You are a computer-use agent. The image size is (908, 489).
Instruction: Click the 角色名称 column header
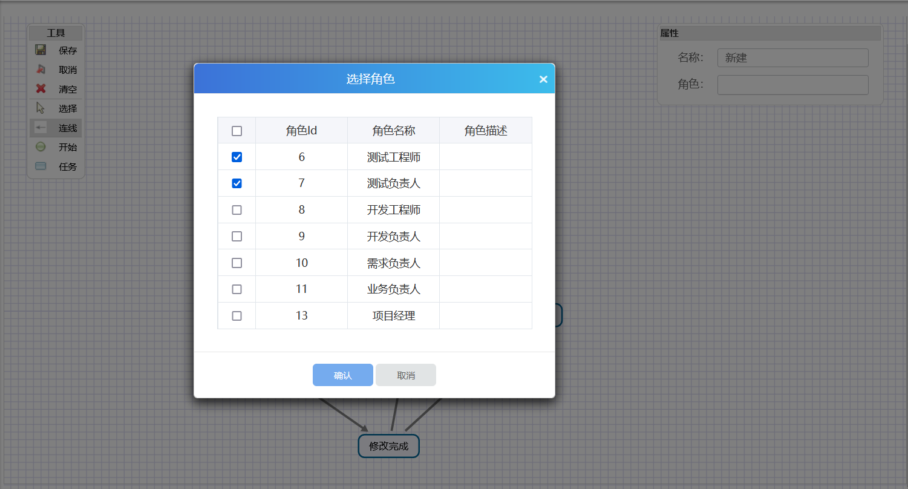click(393, 131)
